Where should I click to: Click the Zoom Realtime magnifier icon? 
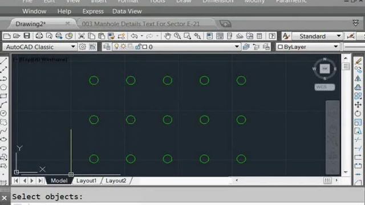pyautogui.click(x=177, y=36)
